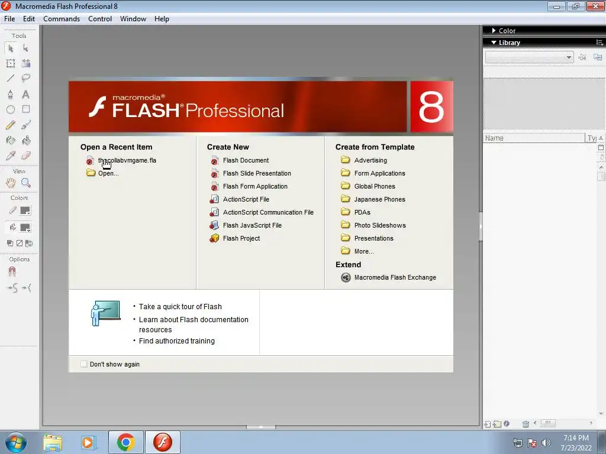Sort Library list by Name column
This screenshot has height=454, width=606.
click(534, 138)
